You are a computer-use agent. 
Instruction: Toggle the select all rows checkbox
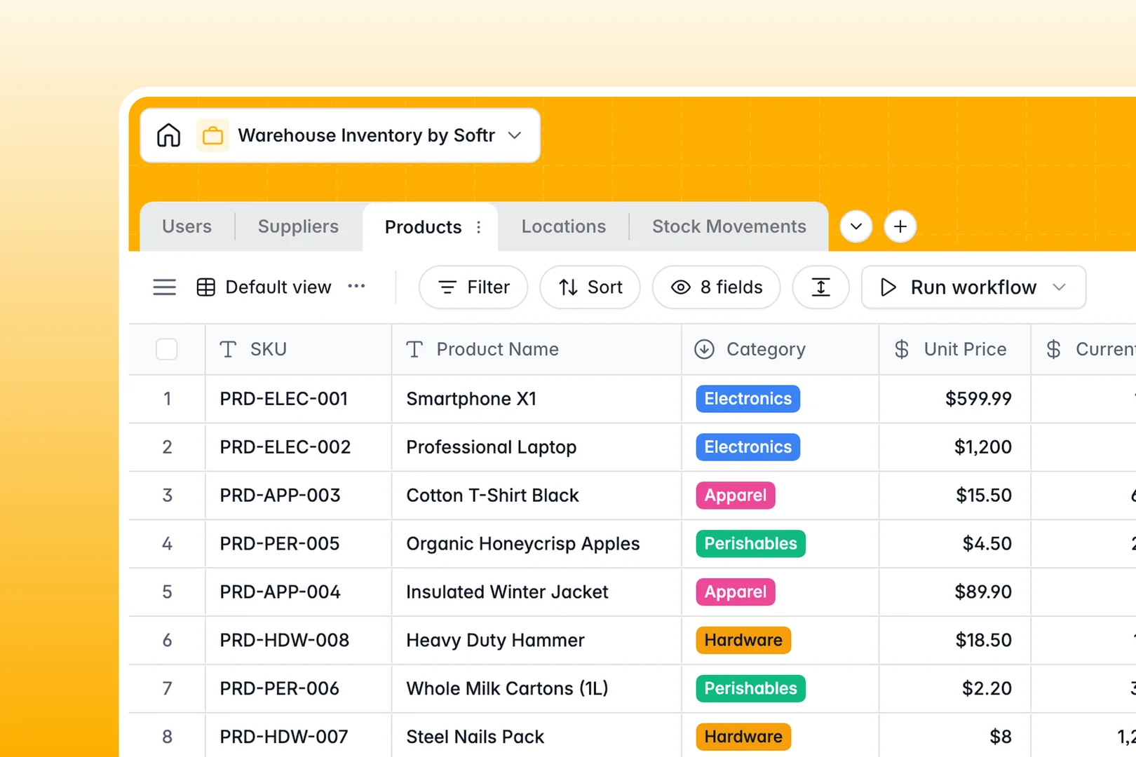tap(166, 349)
